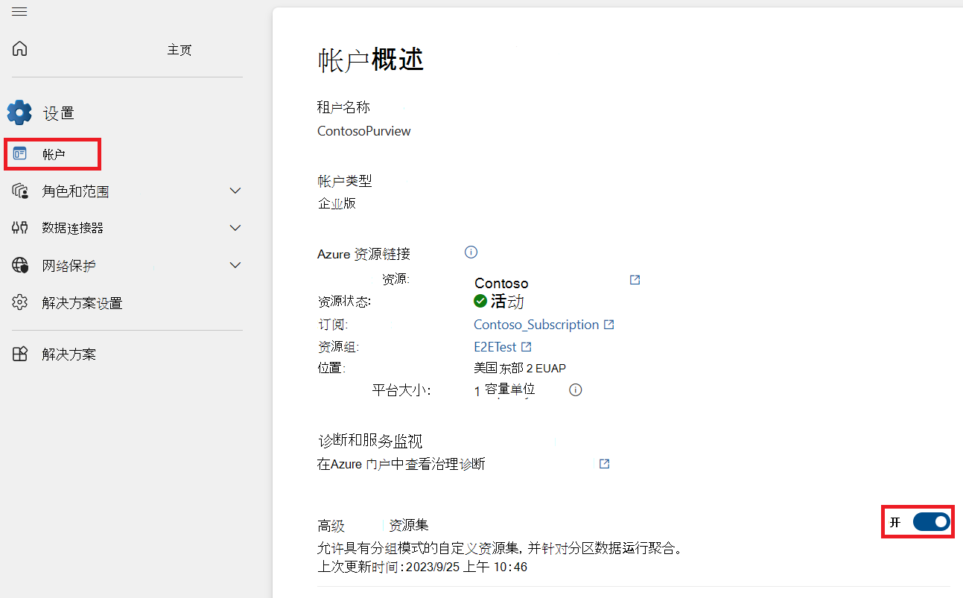Click the 帐户类型 label
The image size is (963, 598).
coord(345,180)
